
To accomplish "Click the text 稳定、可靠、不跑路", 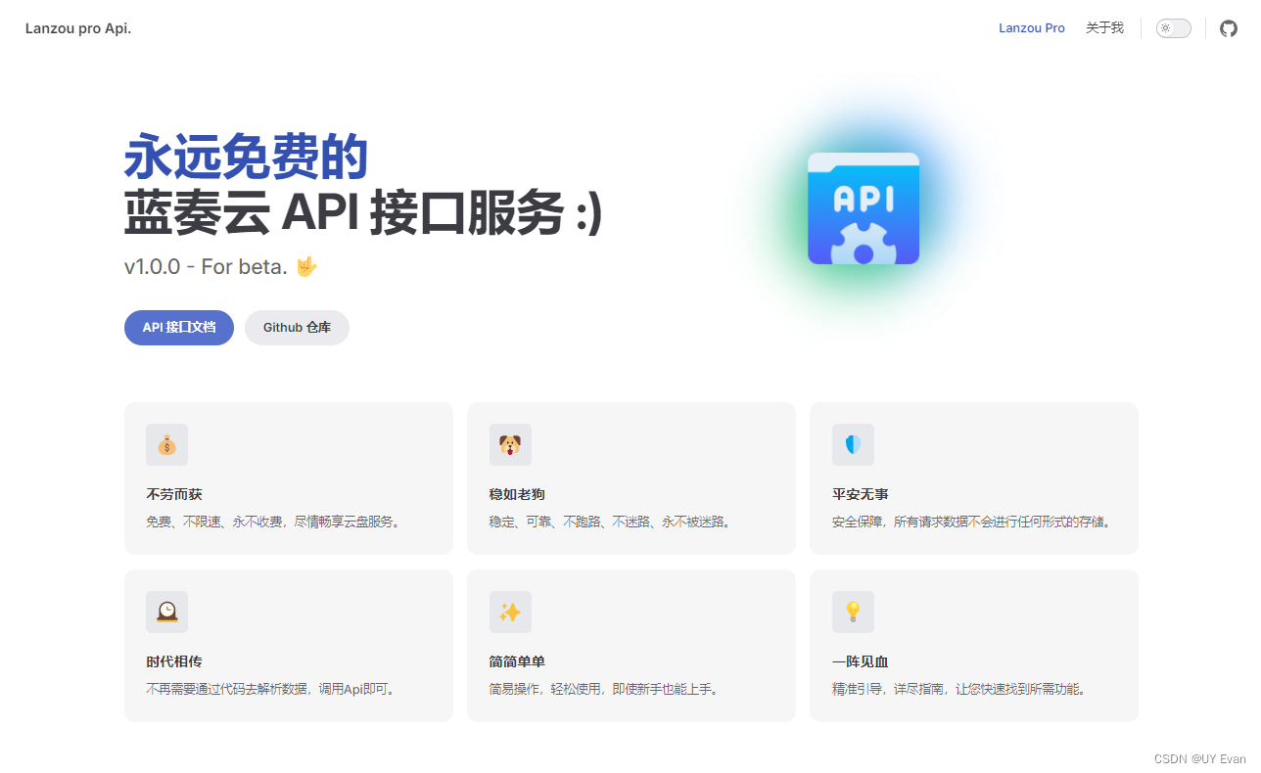I will coord(544,522).
